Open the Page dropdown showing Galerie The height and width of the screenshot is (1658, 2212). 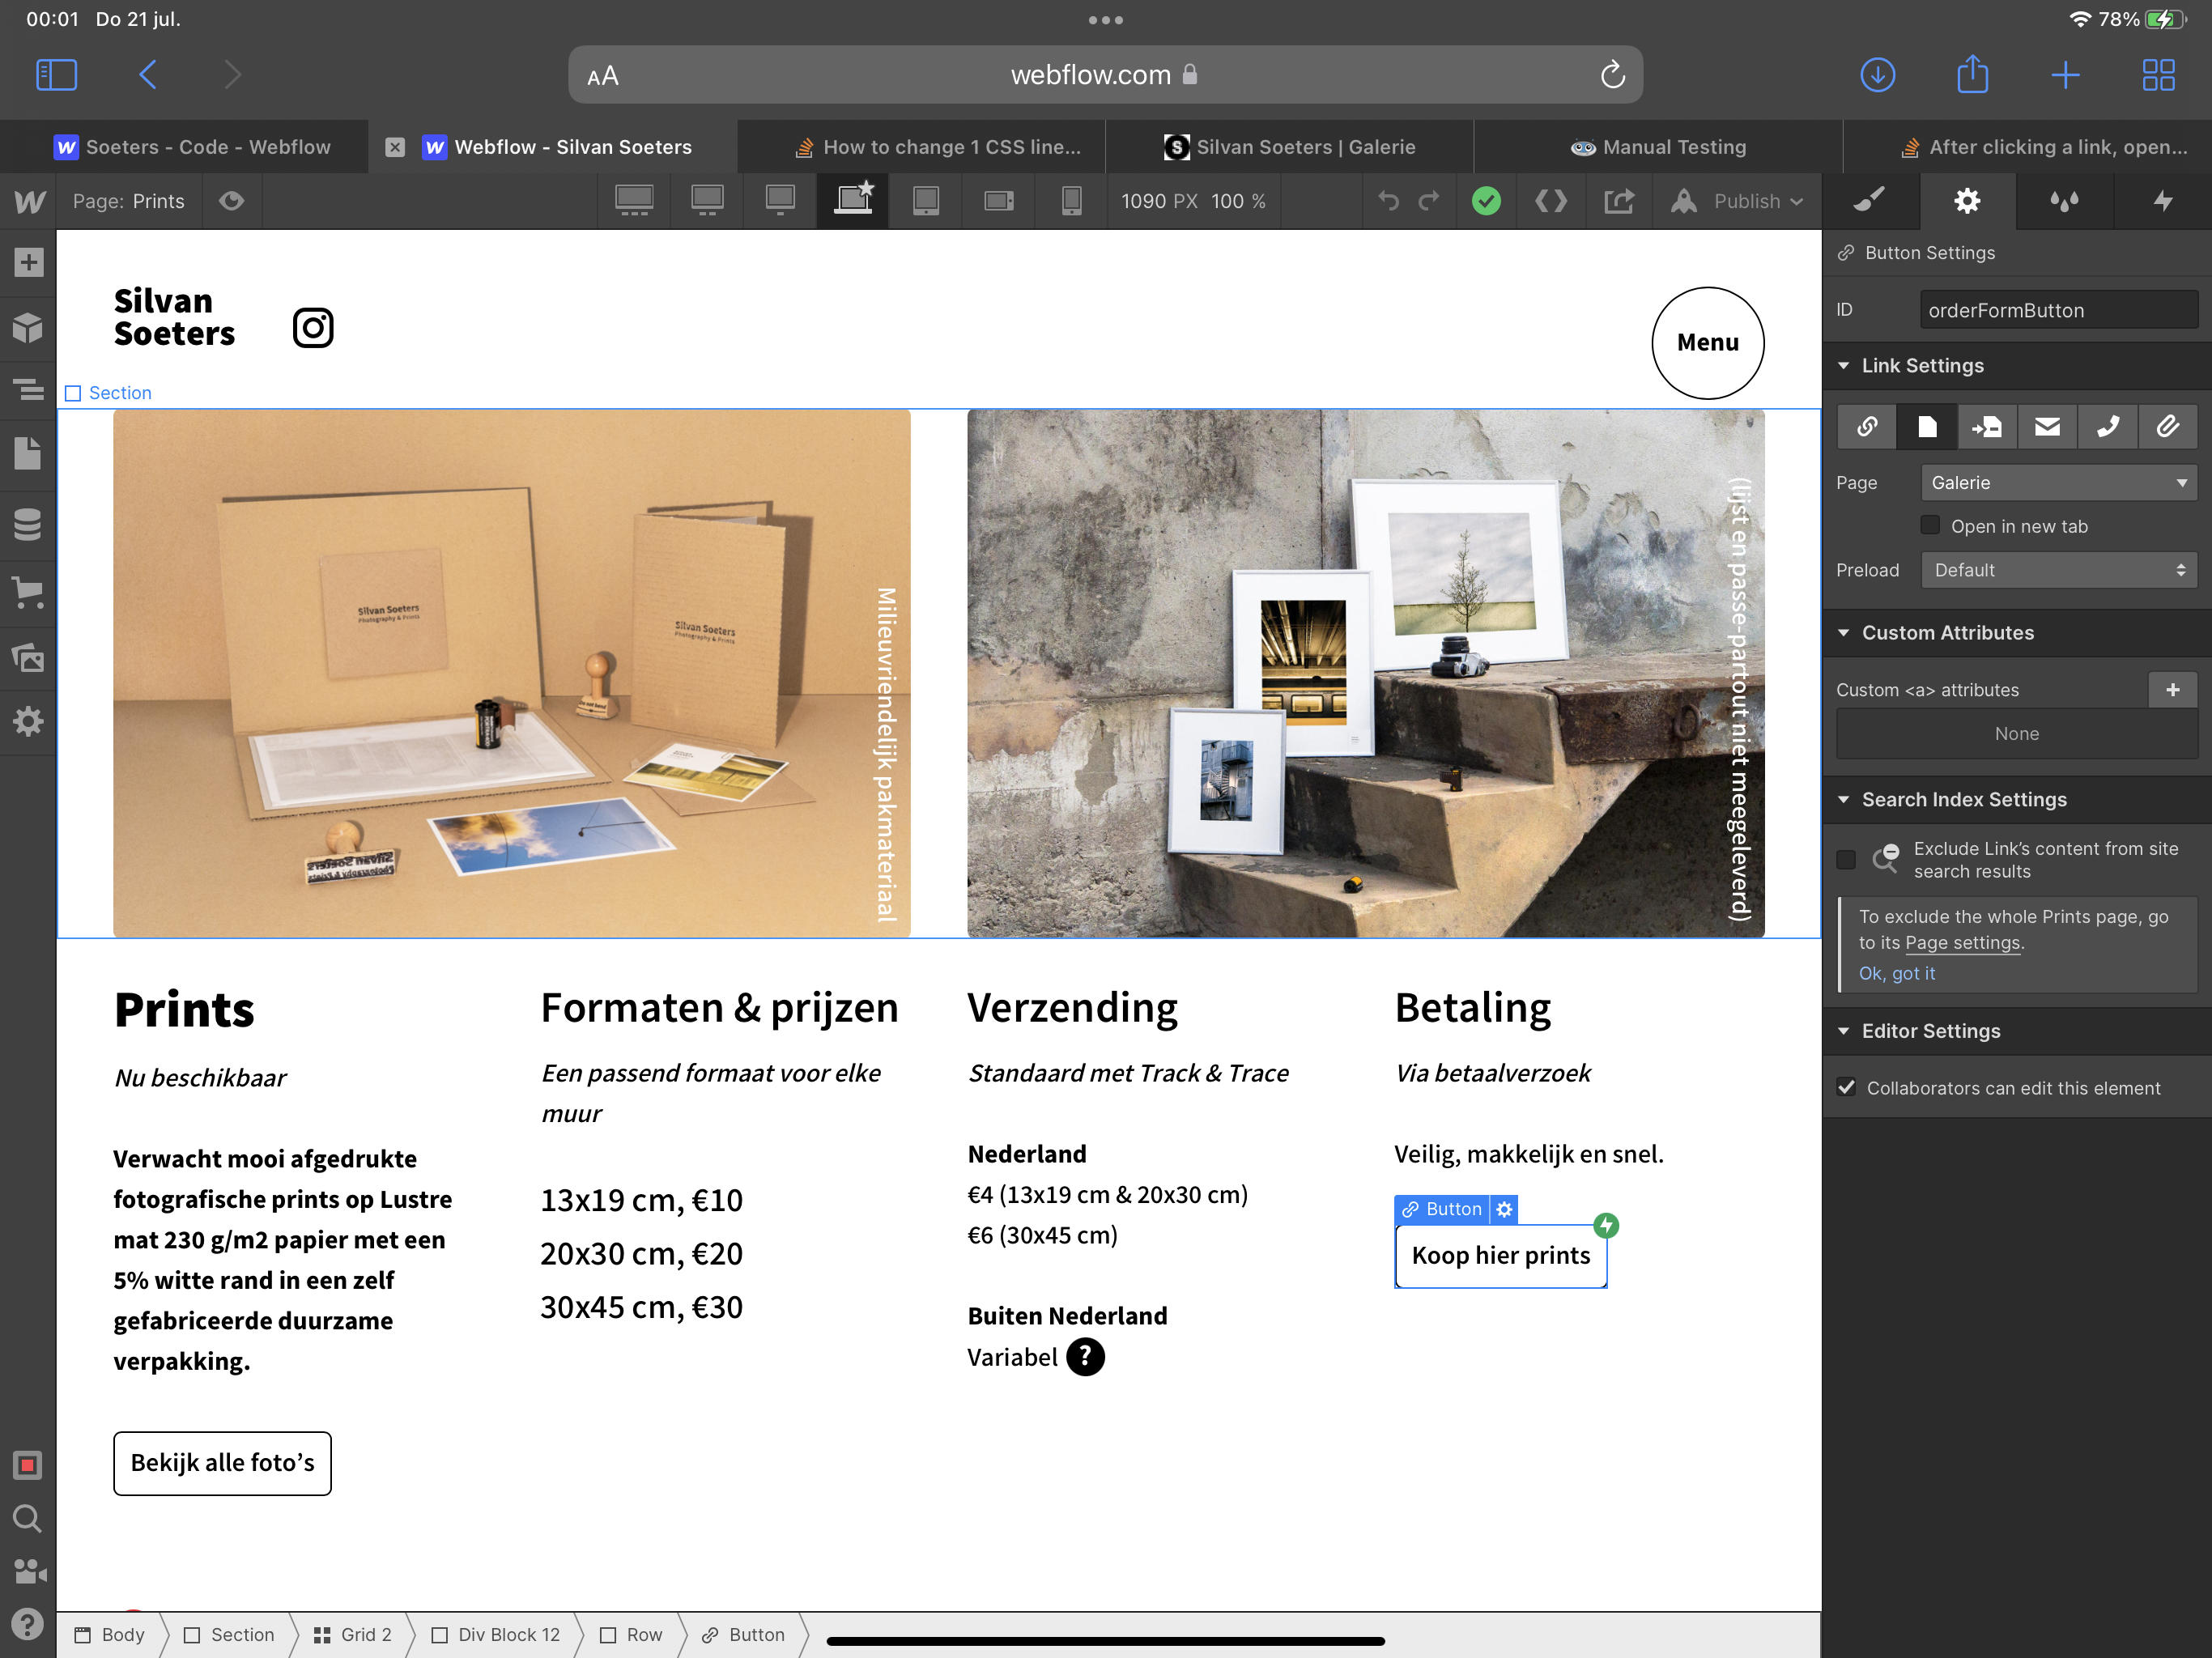2059,483
